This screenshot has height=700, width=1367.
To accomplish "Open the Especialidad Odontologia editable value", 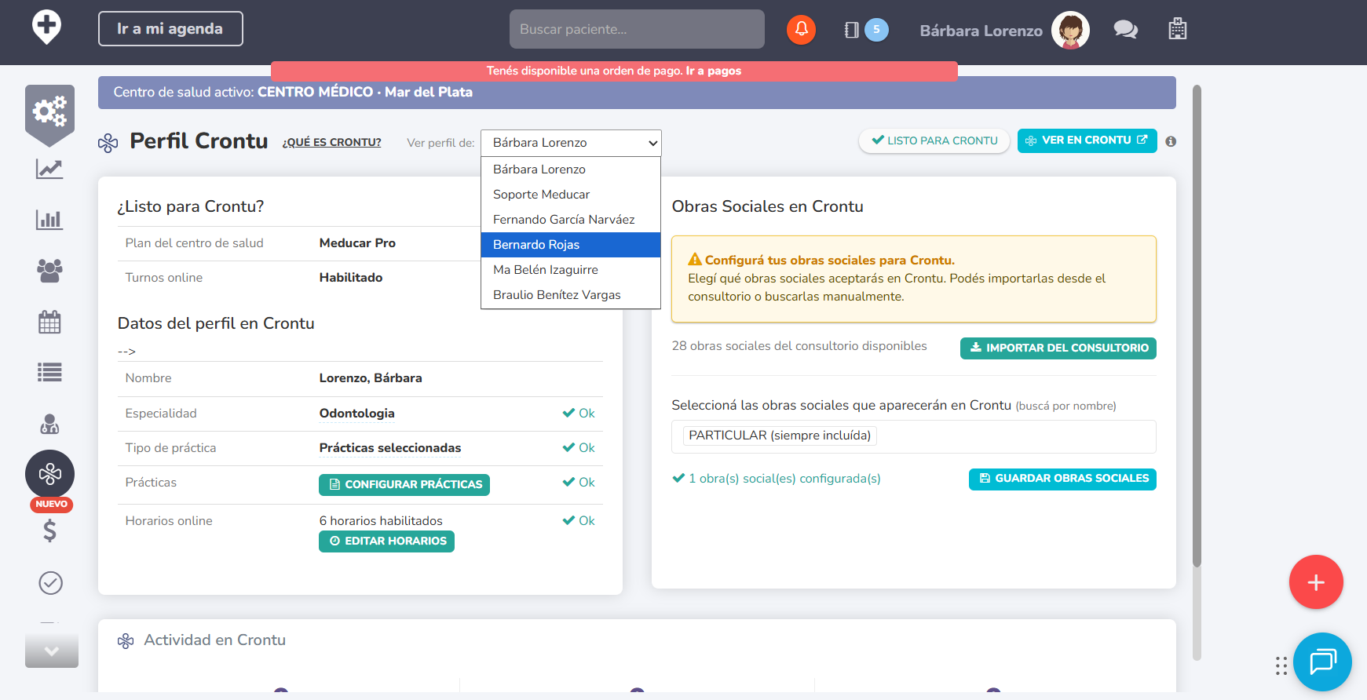I will (x=356, y=414).
